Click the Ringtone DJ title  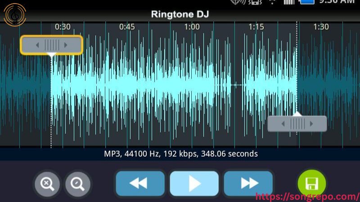180,14
